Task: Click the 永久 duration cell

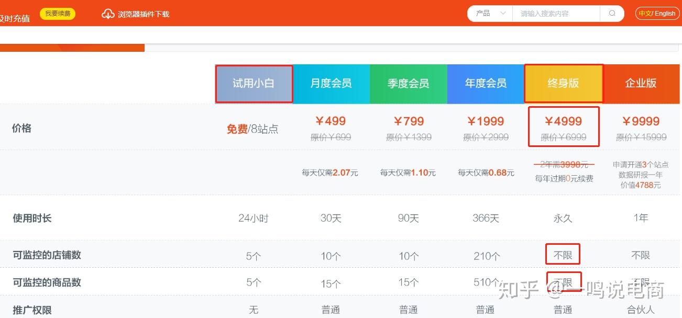Action: [563, 218]
